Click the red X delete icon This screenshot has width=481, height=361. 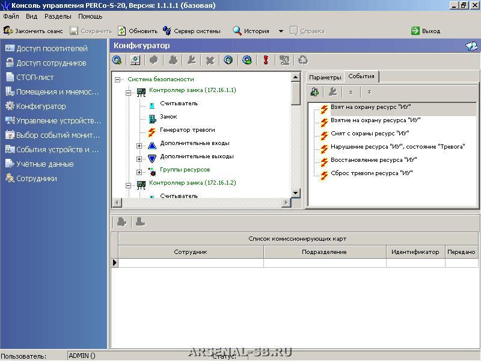point(210,60)
